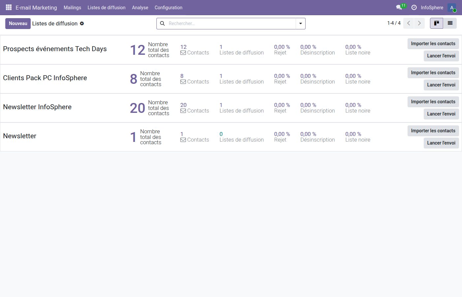The width and height of the screenshot is (462, 297).
Task: Open the search filters dropdown
Action: [300, 23]
